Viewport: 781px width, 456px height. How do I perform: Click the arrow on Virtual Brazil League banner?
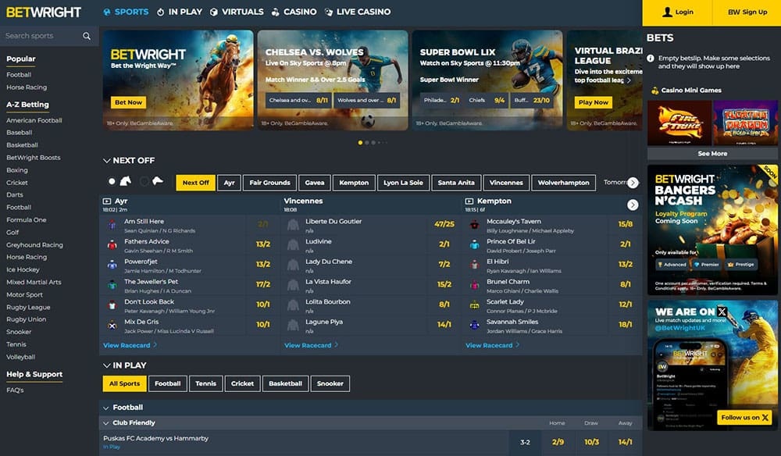(x=629, y=80)
